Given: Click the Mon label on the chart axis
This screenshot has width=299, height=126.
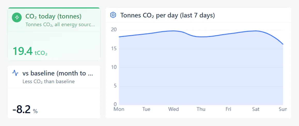Looking at the screenshot, I should point(119,109).
